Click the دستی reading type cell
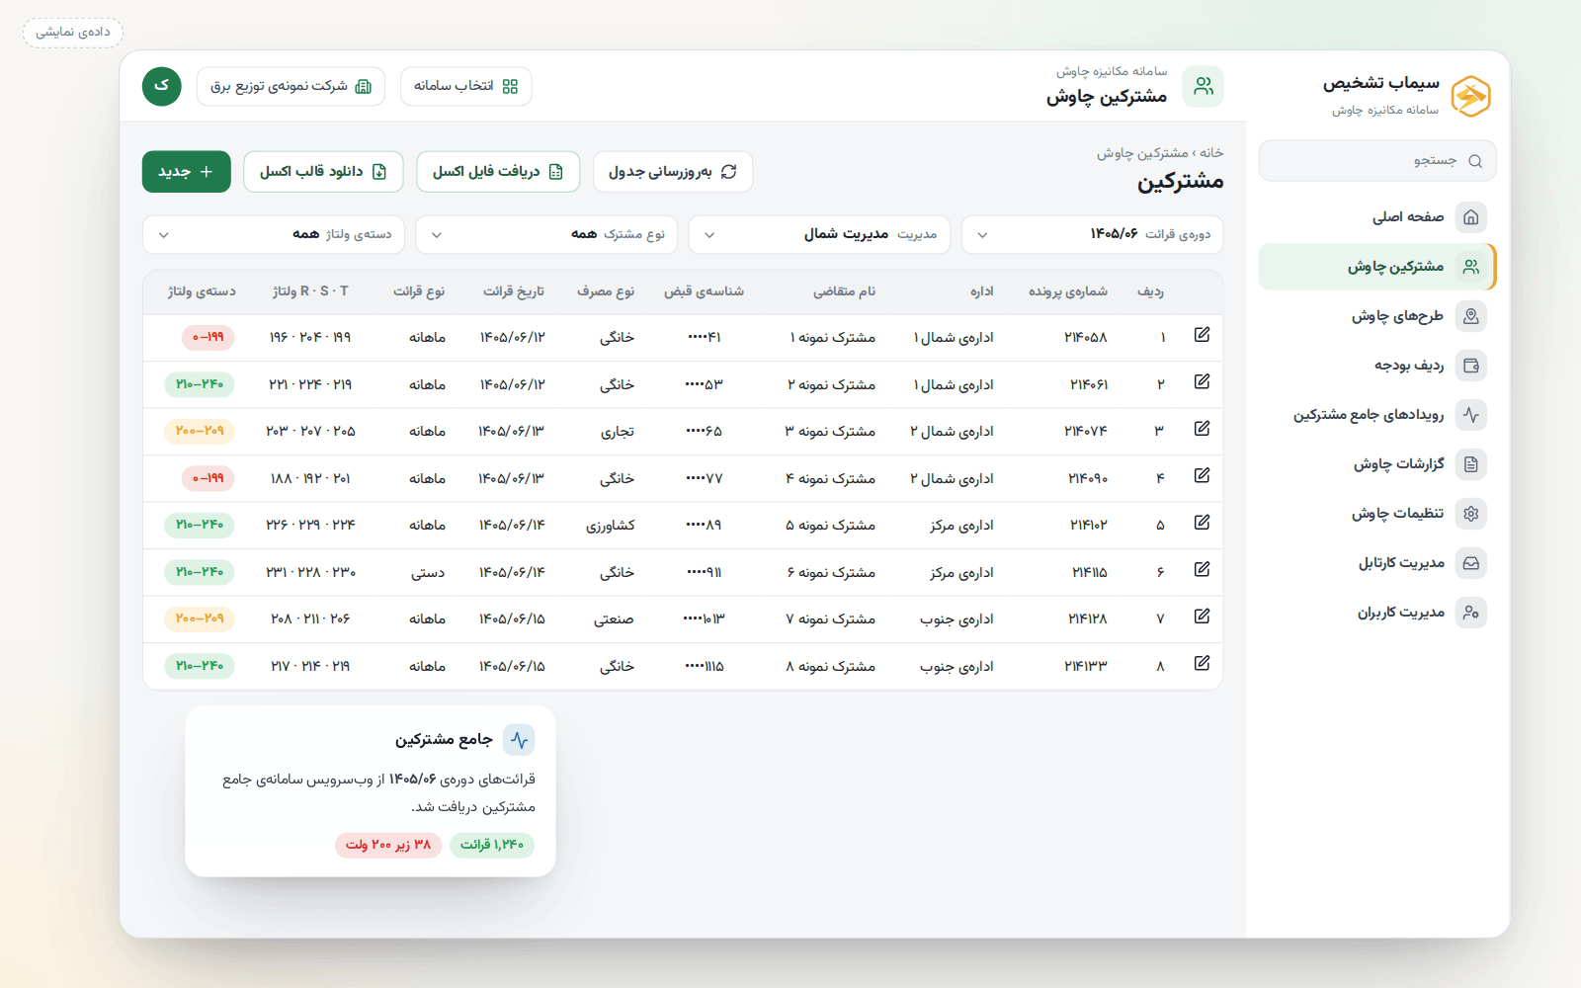This screenshot has height=988, width=1581. pyautogui.click(x=428, y=573)
